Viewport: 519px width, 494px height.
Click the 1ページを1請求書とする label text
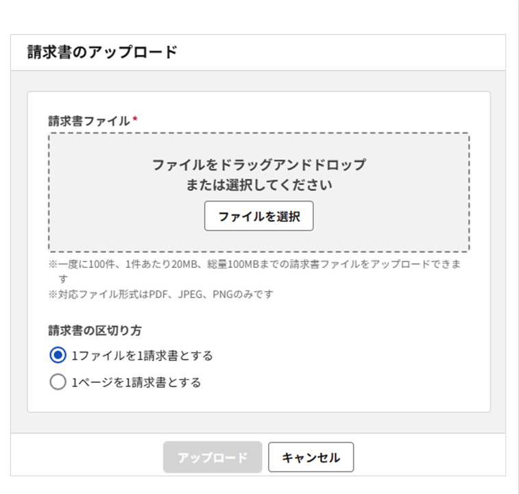[136, 383]
